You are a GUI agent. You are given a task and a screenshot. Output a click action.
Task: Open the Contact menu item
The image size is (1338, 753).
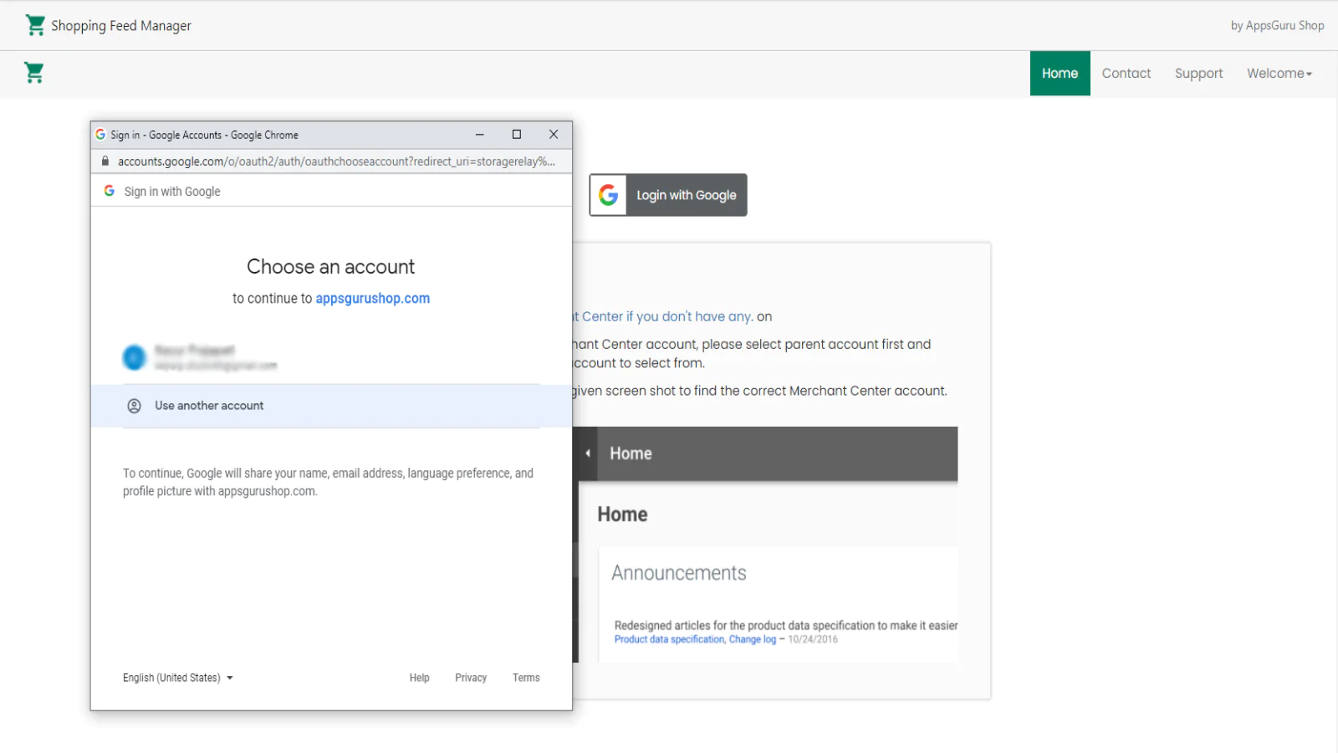tap(1126, 74)
